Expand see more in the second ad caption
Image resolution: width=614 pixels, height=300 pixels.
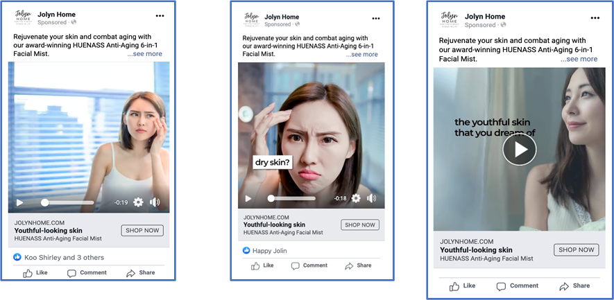[x=362, y=54]
